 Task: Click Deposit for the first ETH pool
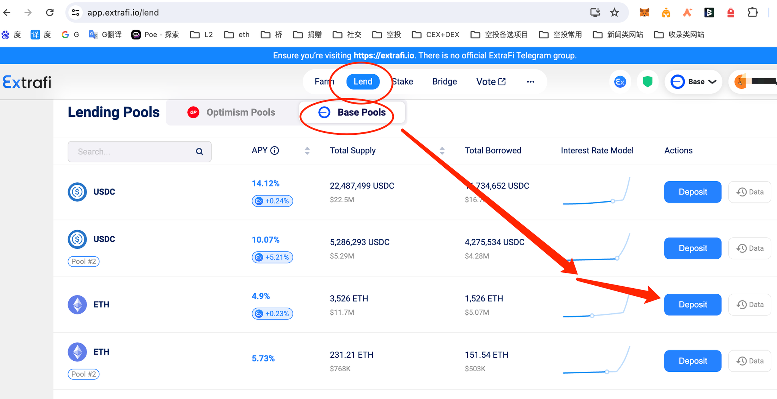[692, 305]
